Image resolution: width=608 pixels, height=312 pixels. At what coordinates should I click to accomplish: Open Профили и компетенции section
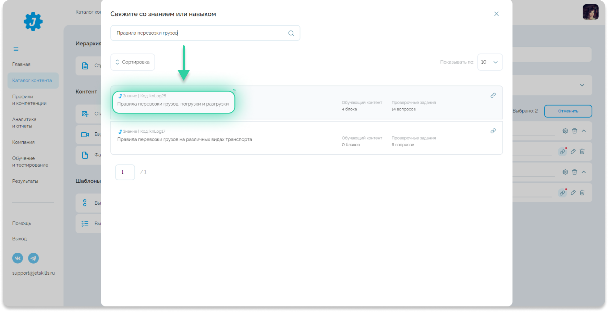coord(29,100)
